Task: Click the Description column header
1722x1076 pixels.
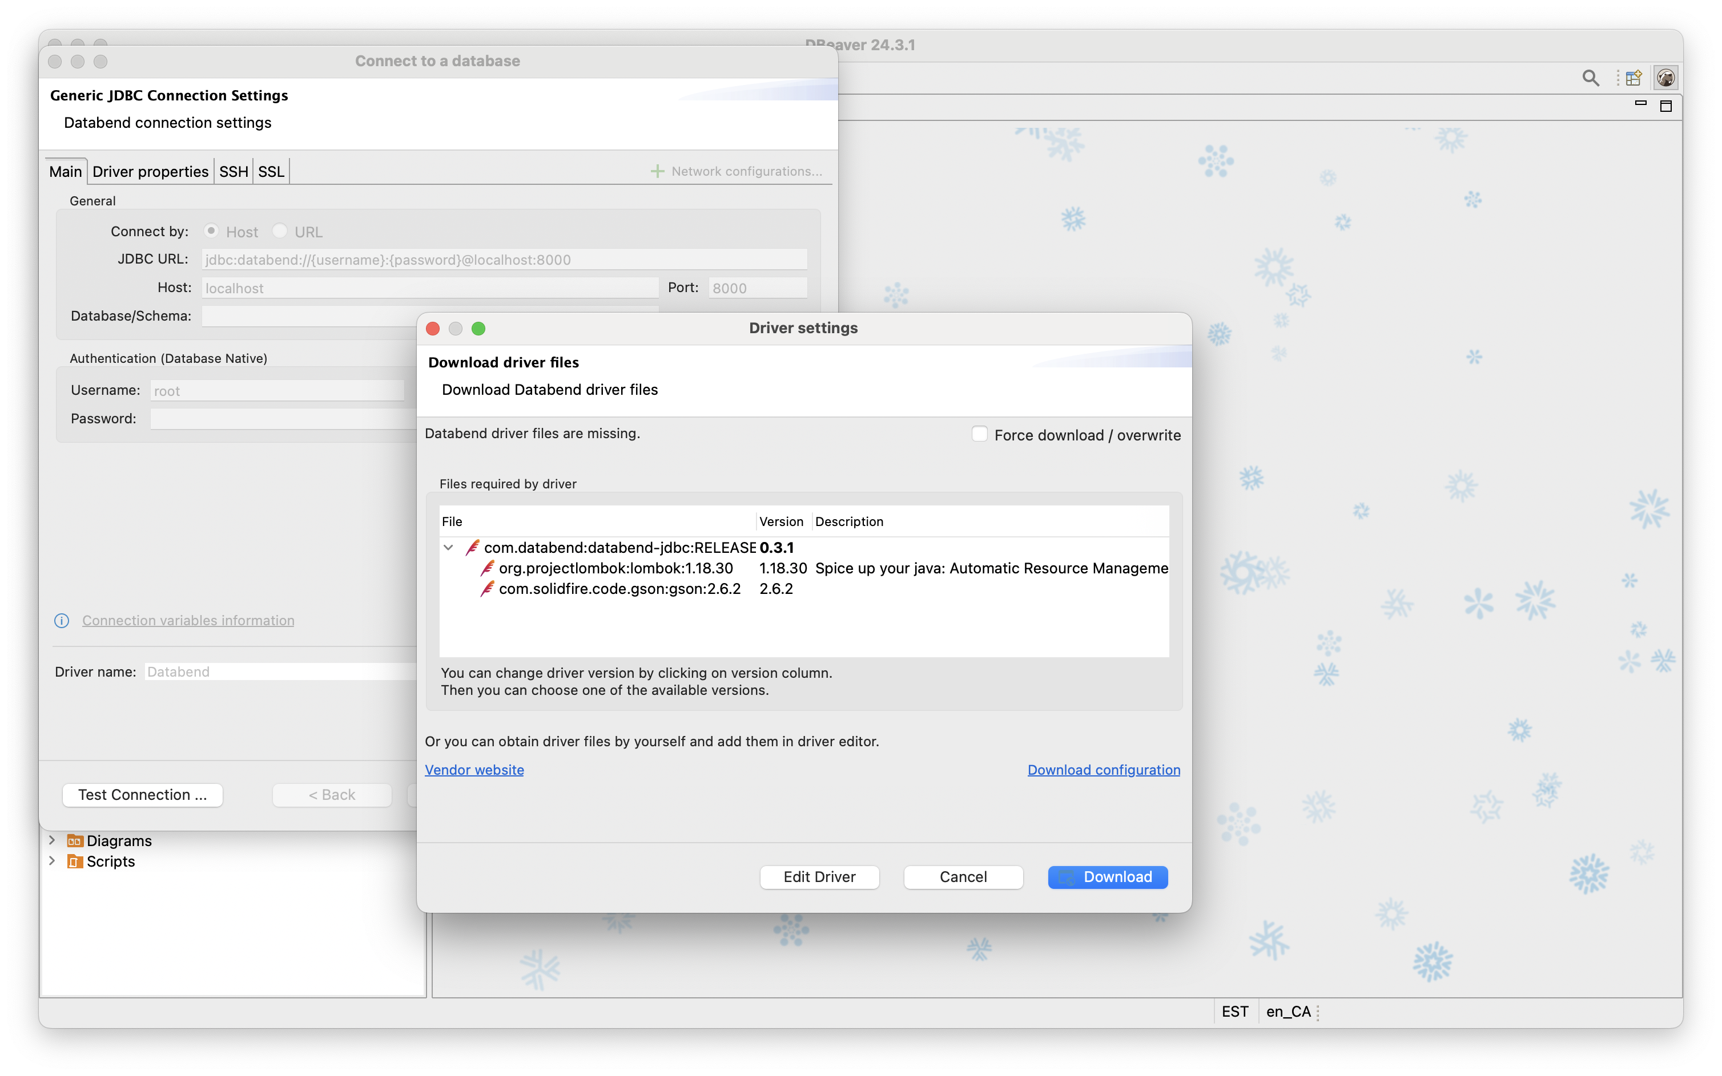Action: click(x=990, y=521)
